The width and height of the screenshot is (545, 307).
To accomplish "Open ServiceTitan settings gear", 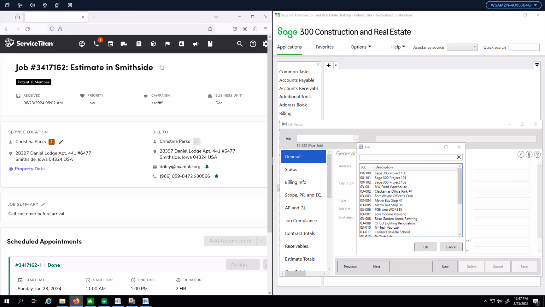I will pos(265,44).
